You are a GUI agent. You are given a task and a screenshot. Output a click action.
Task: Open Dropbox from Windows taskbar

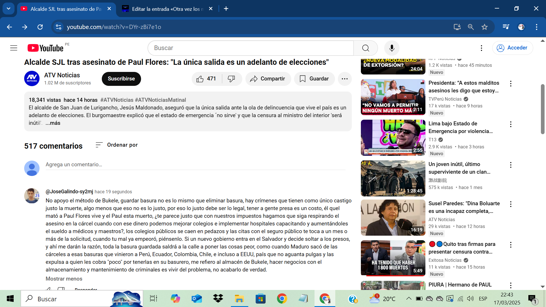click(x=218, y=299)
